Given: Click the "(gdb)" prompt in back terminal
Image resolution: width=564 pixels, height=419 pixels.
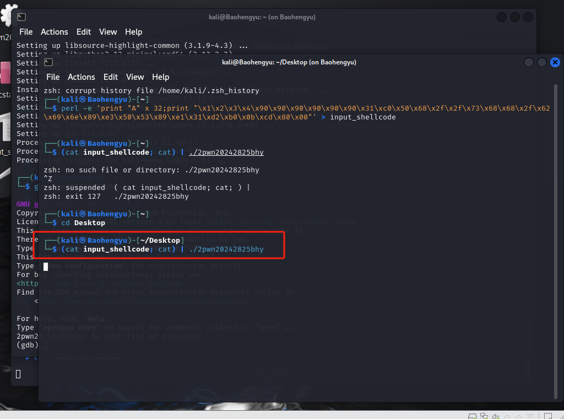Looking at the screenshot, I should click(28, 345).
